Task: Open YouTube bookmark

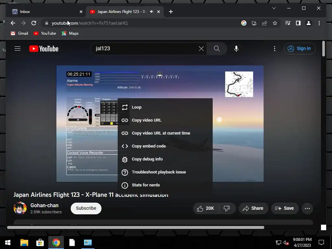Action: (x=45, y=33)
